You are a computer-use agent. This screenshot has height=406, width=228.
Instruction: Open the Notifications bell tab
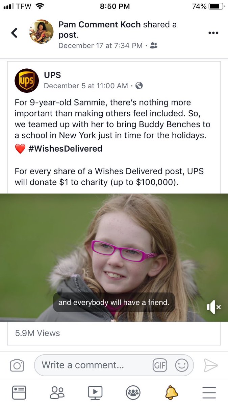point(172,393)
